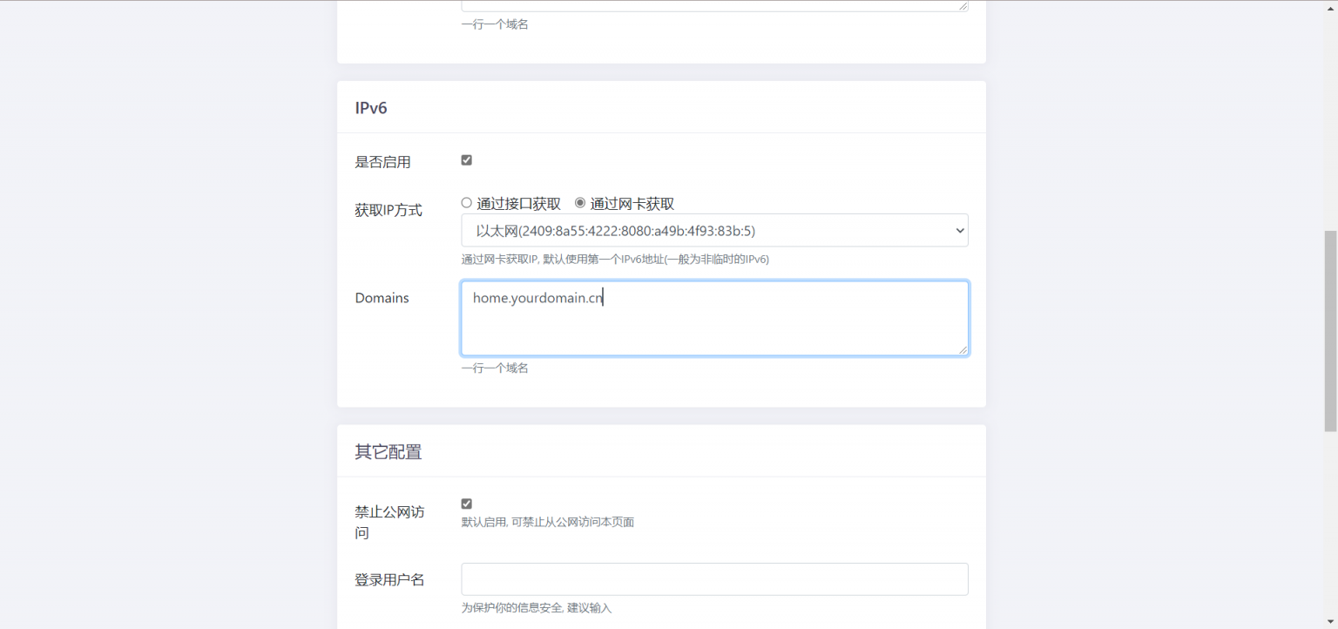Click the IPv6 section heading
The width and height of the screenshot is (1338, 629).
(x=371, y=108)
